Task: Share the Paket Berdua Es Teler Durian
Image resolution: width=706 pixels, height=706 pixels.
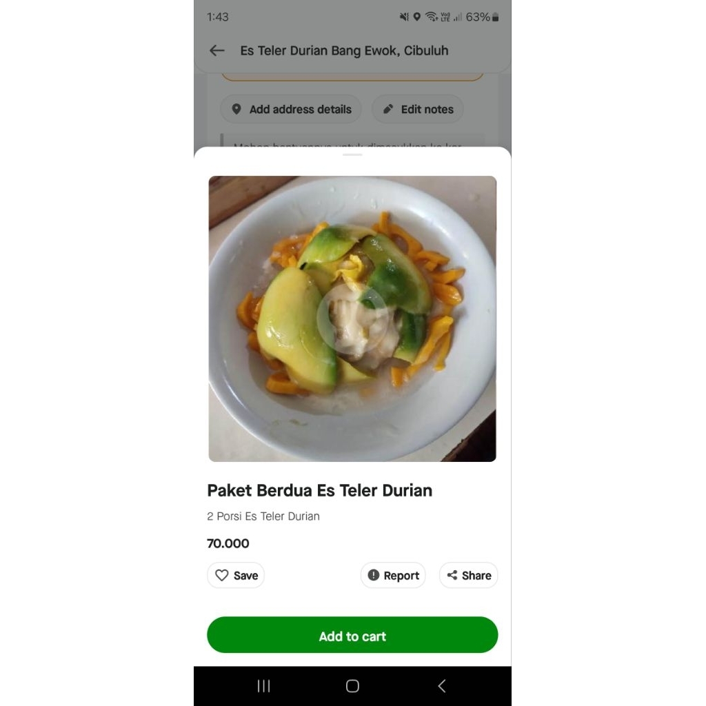Action: click(x=469, y=576)
